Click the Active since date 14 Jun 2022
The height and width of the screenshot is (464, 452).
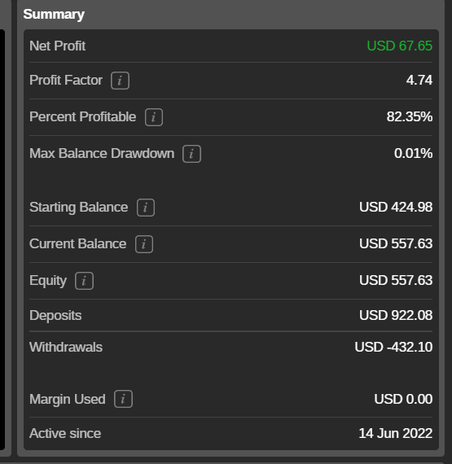[396, 433]
